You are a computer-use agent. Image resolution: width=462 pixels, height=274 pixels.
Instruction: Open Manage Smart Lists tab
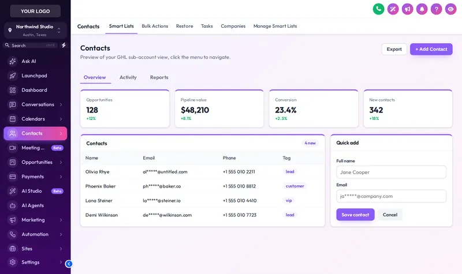click(x=275, y=26)
